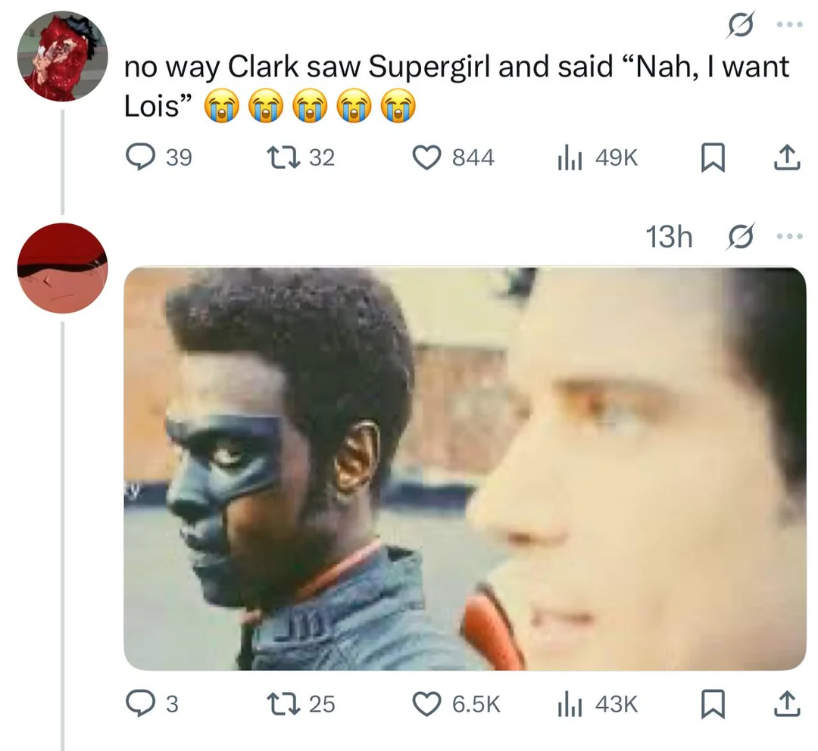
Task: Share the image reply tweet
Action: (787, 705)
